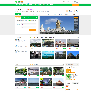91x91 pixels.
Task: Open the green mountain lake card
Action: point(21,71)
